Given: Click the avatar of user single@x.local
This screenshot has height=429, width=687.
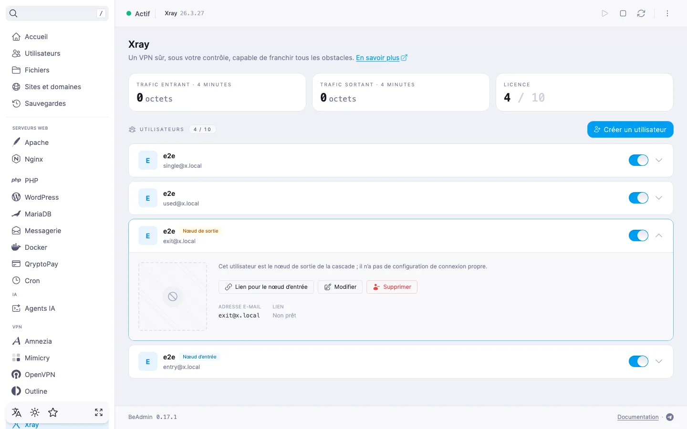Looking at the screenshot, I should pos(148,161).
